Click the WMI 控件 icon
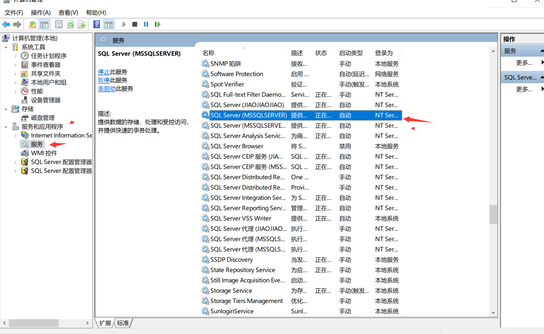 click(25, 153)
